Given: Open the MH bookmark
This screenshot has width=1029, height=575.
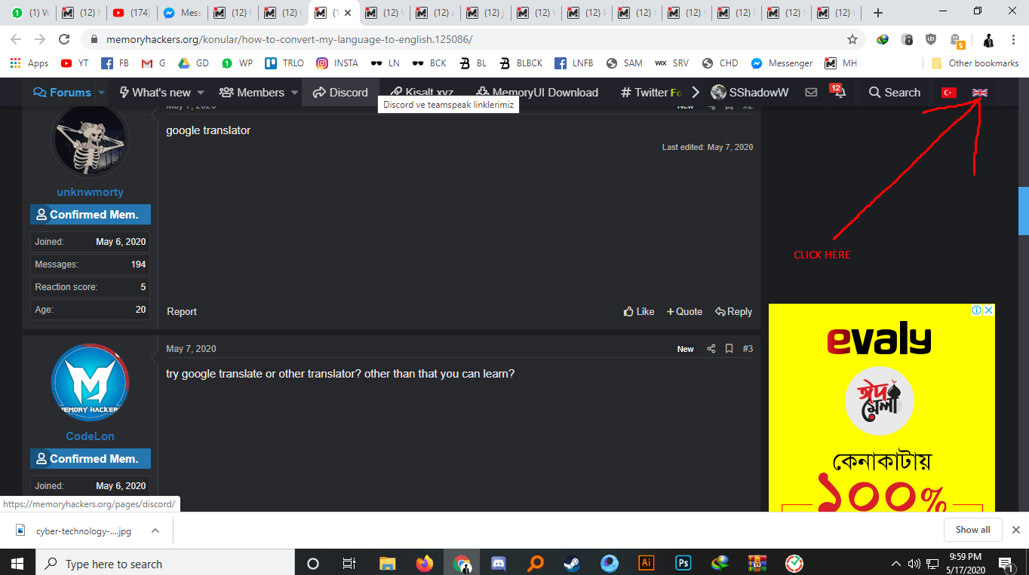Looking at the screenshot, I should tap(841, 63).
